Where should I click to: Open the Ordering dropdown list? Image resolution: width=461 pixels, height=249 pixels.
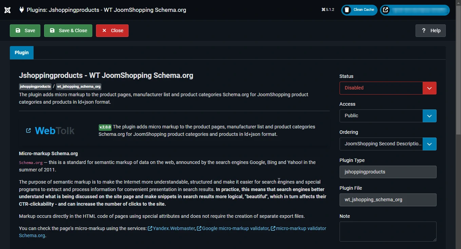tap(388, 144)
